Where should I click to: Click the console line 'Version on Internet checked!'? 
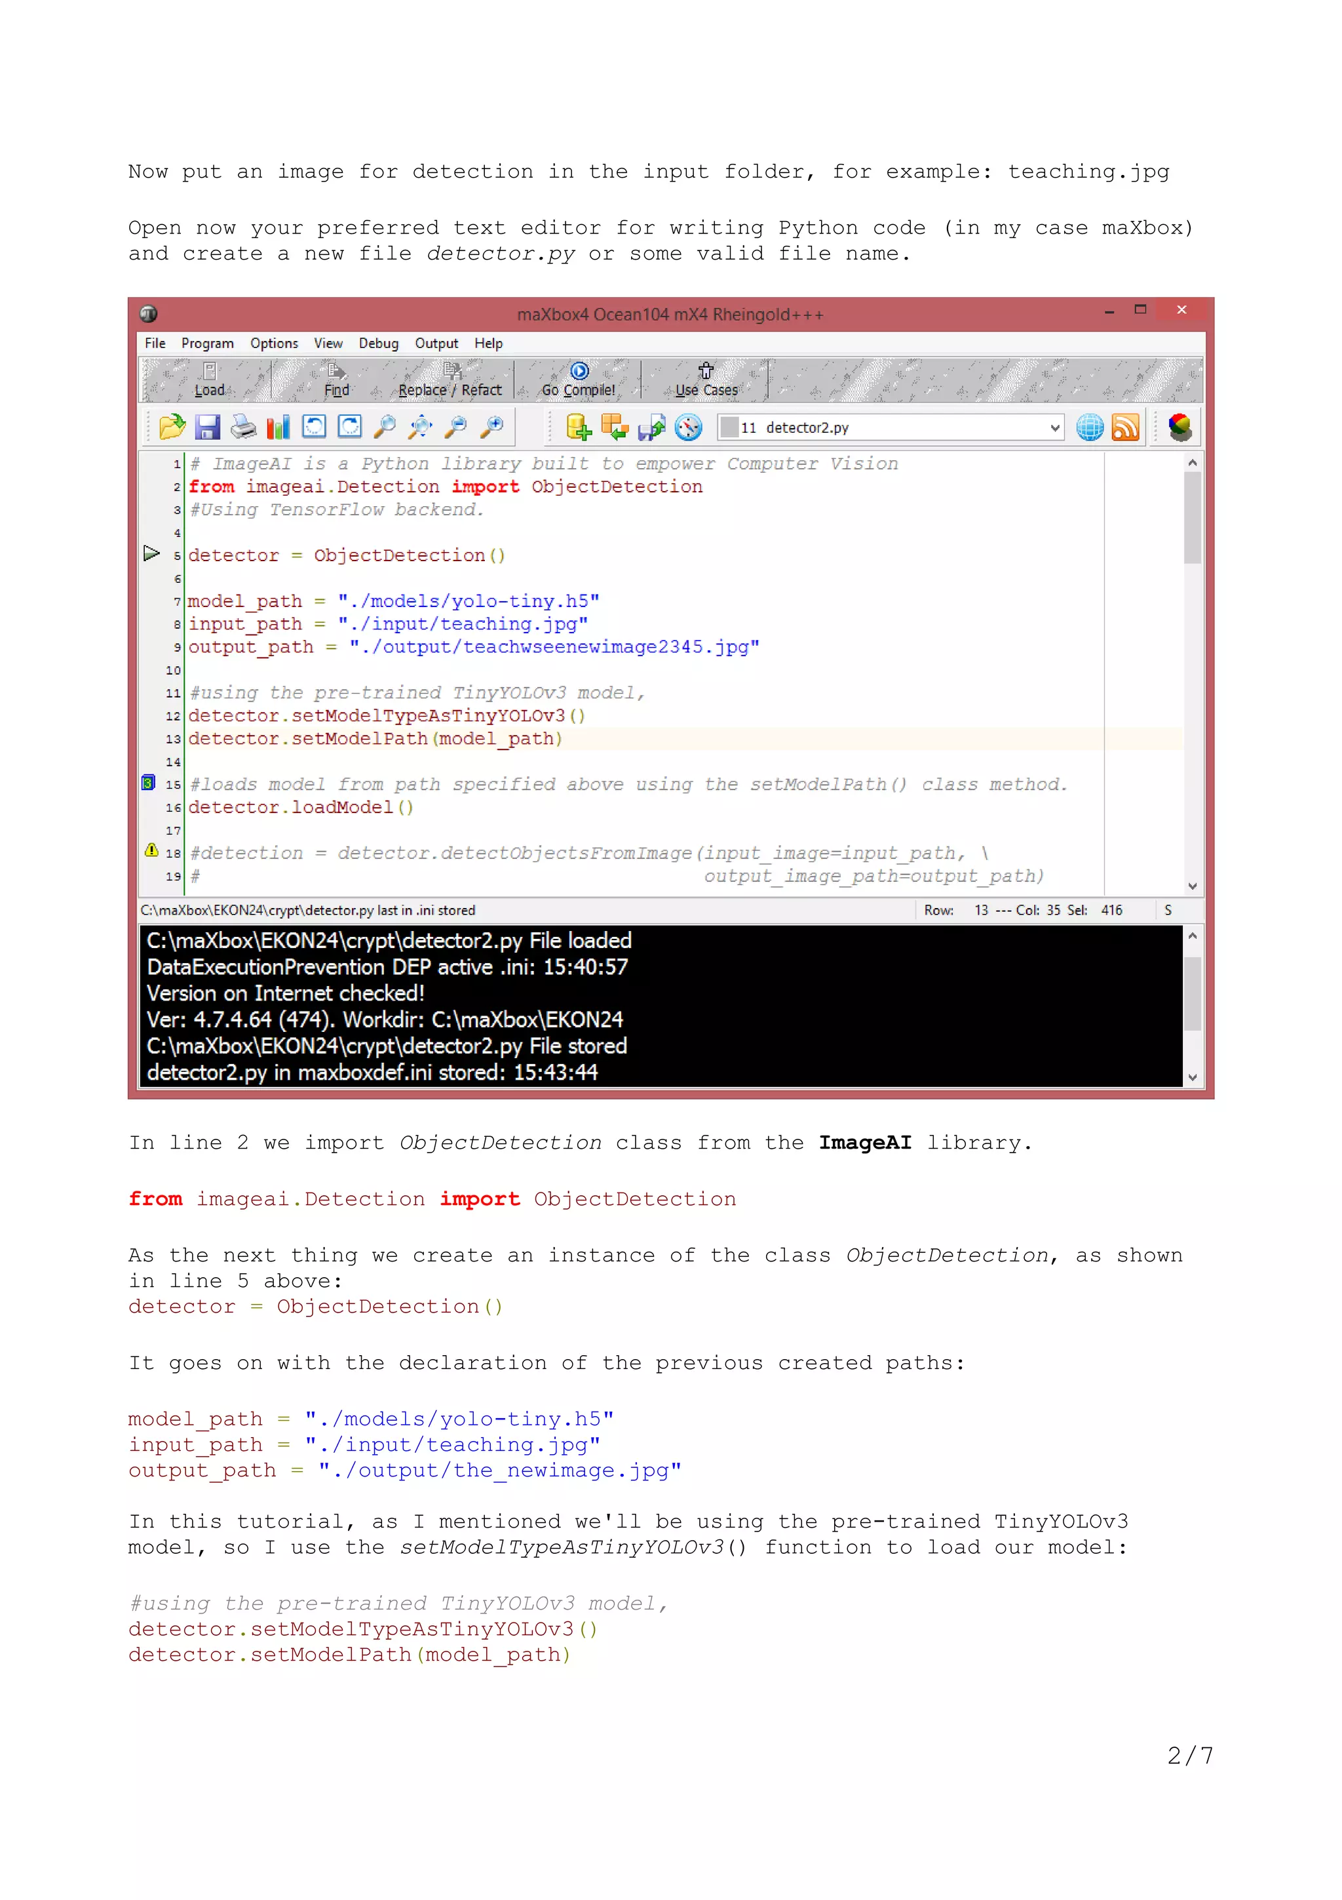pos(286,993)
